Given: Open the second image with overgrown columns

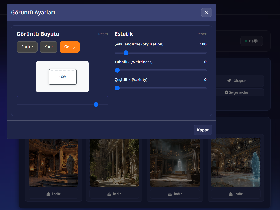Looking at the screenshot, I should (114, 163).
